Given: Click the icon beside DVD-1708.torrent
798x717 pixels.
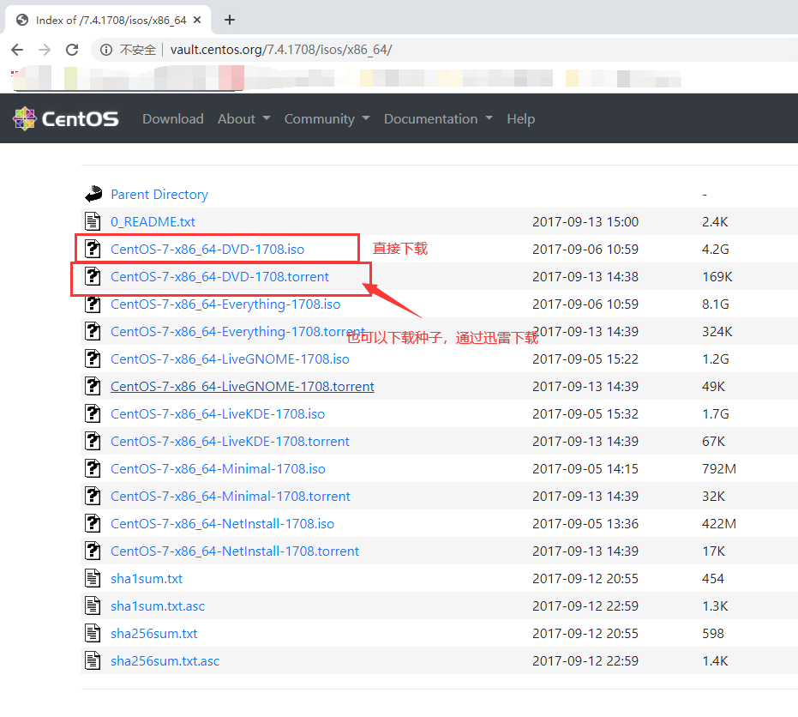Looking at the screenshot, I should click(x=93, y=276).
